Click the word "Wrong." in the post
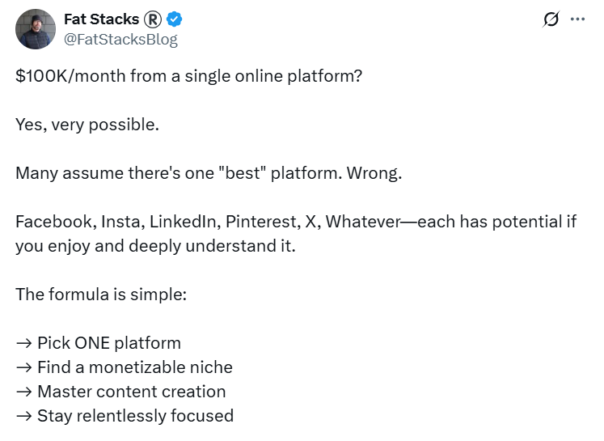 (x=380, y=173)
